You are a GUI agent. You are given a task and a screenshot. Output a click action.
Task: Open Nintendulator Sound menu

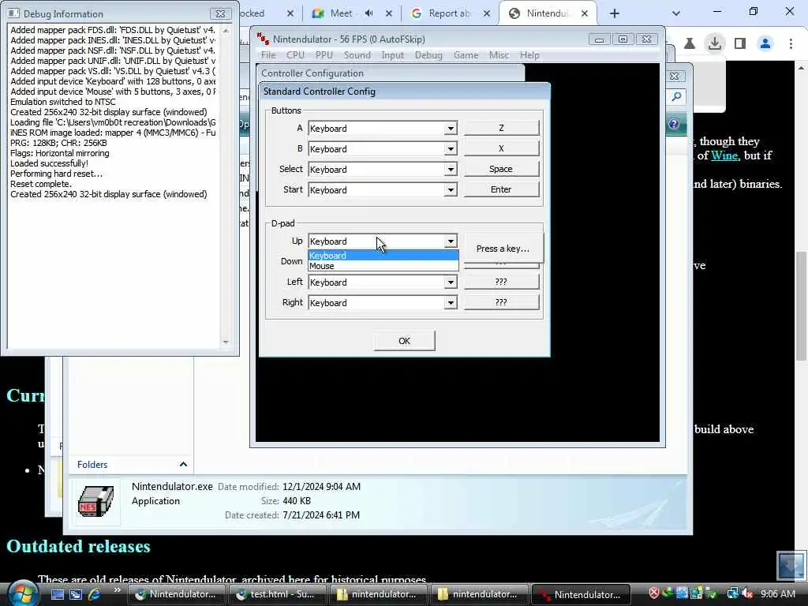[357, 55]
